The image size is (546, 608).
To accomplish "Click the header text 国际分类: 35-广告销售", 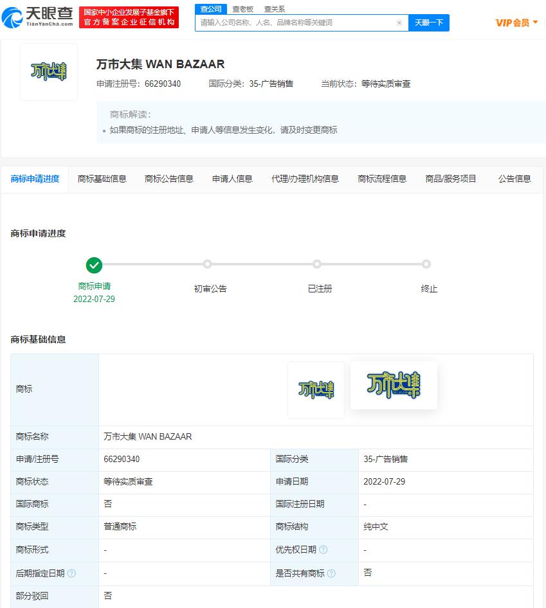I will [x=251, y=84].
